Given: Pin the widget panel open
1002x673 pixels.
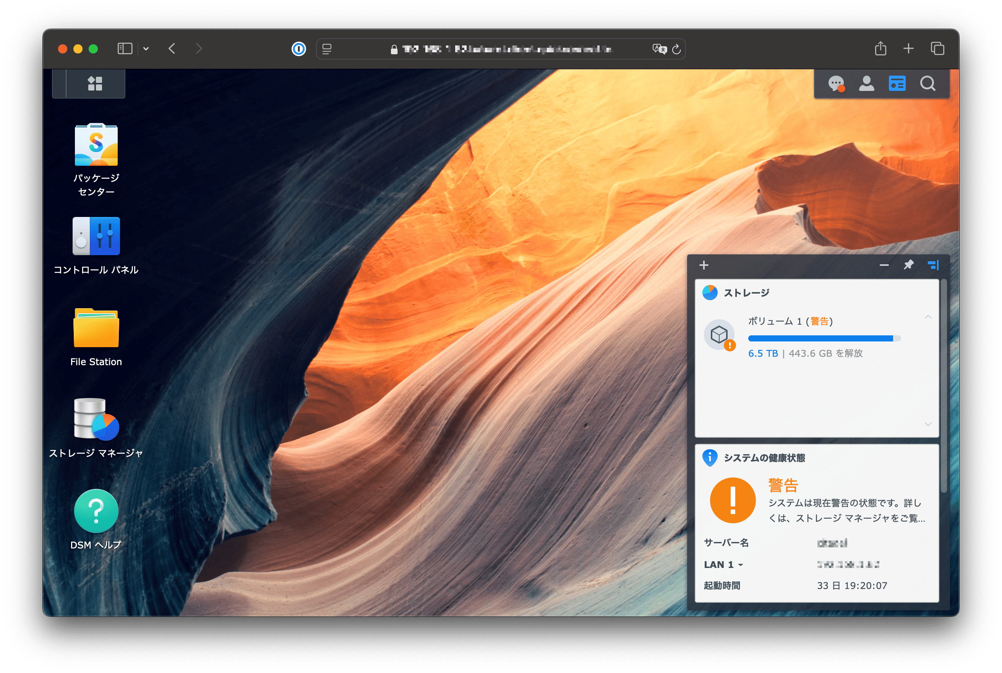Looking at the screenshot, I should (x=909, y=265).
